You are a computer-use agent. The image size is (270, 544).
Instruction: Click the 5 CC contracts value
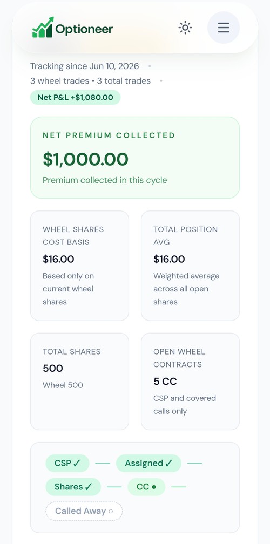[165, 381]
